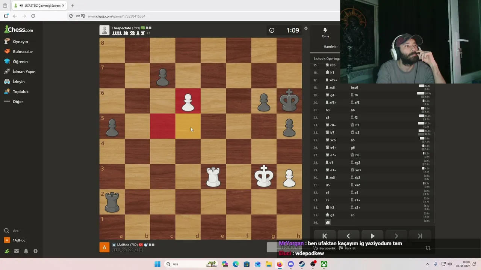The width and height of the screenshot is (481, 270).
Task: Select white's move c5 on move 33
Action: pos(328,200)
